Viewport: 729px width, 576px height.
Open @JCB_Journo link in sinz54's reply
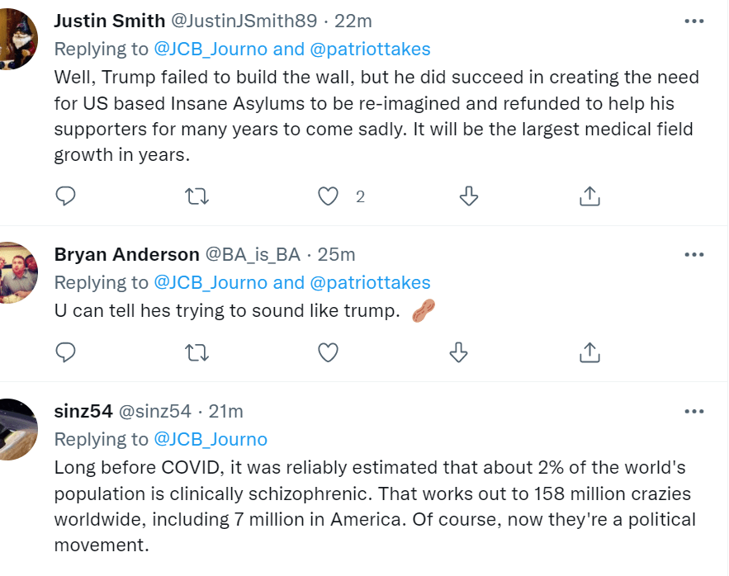211,439
